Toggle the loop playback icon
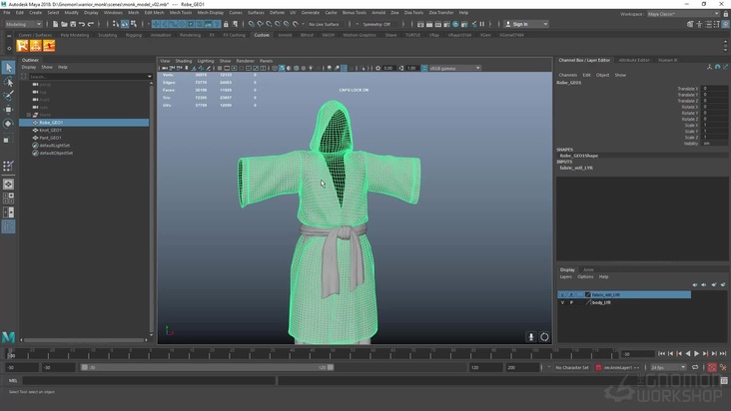This screenshot has width=731, height=411. click(x=695, y=367)
